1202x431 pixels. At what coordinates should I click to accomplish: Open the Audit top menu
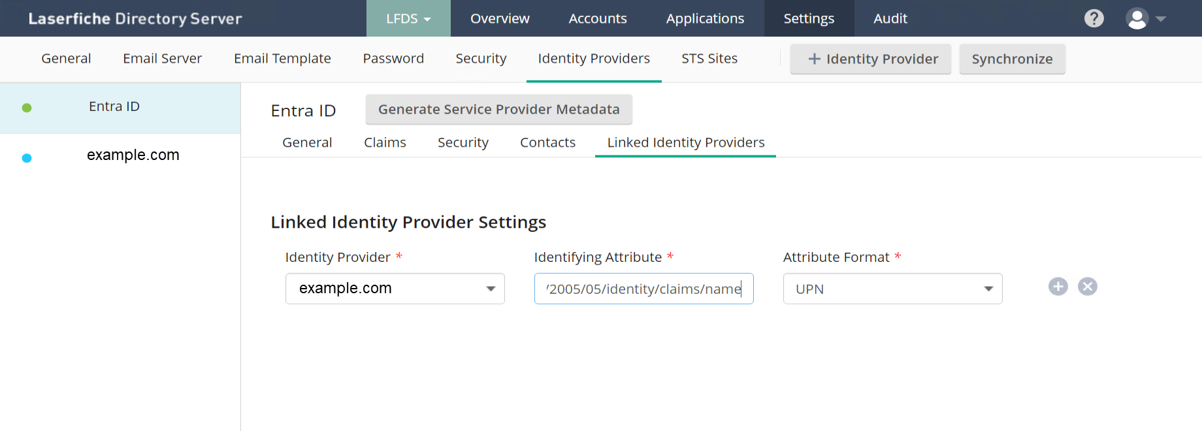pos(890,18)
